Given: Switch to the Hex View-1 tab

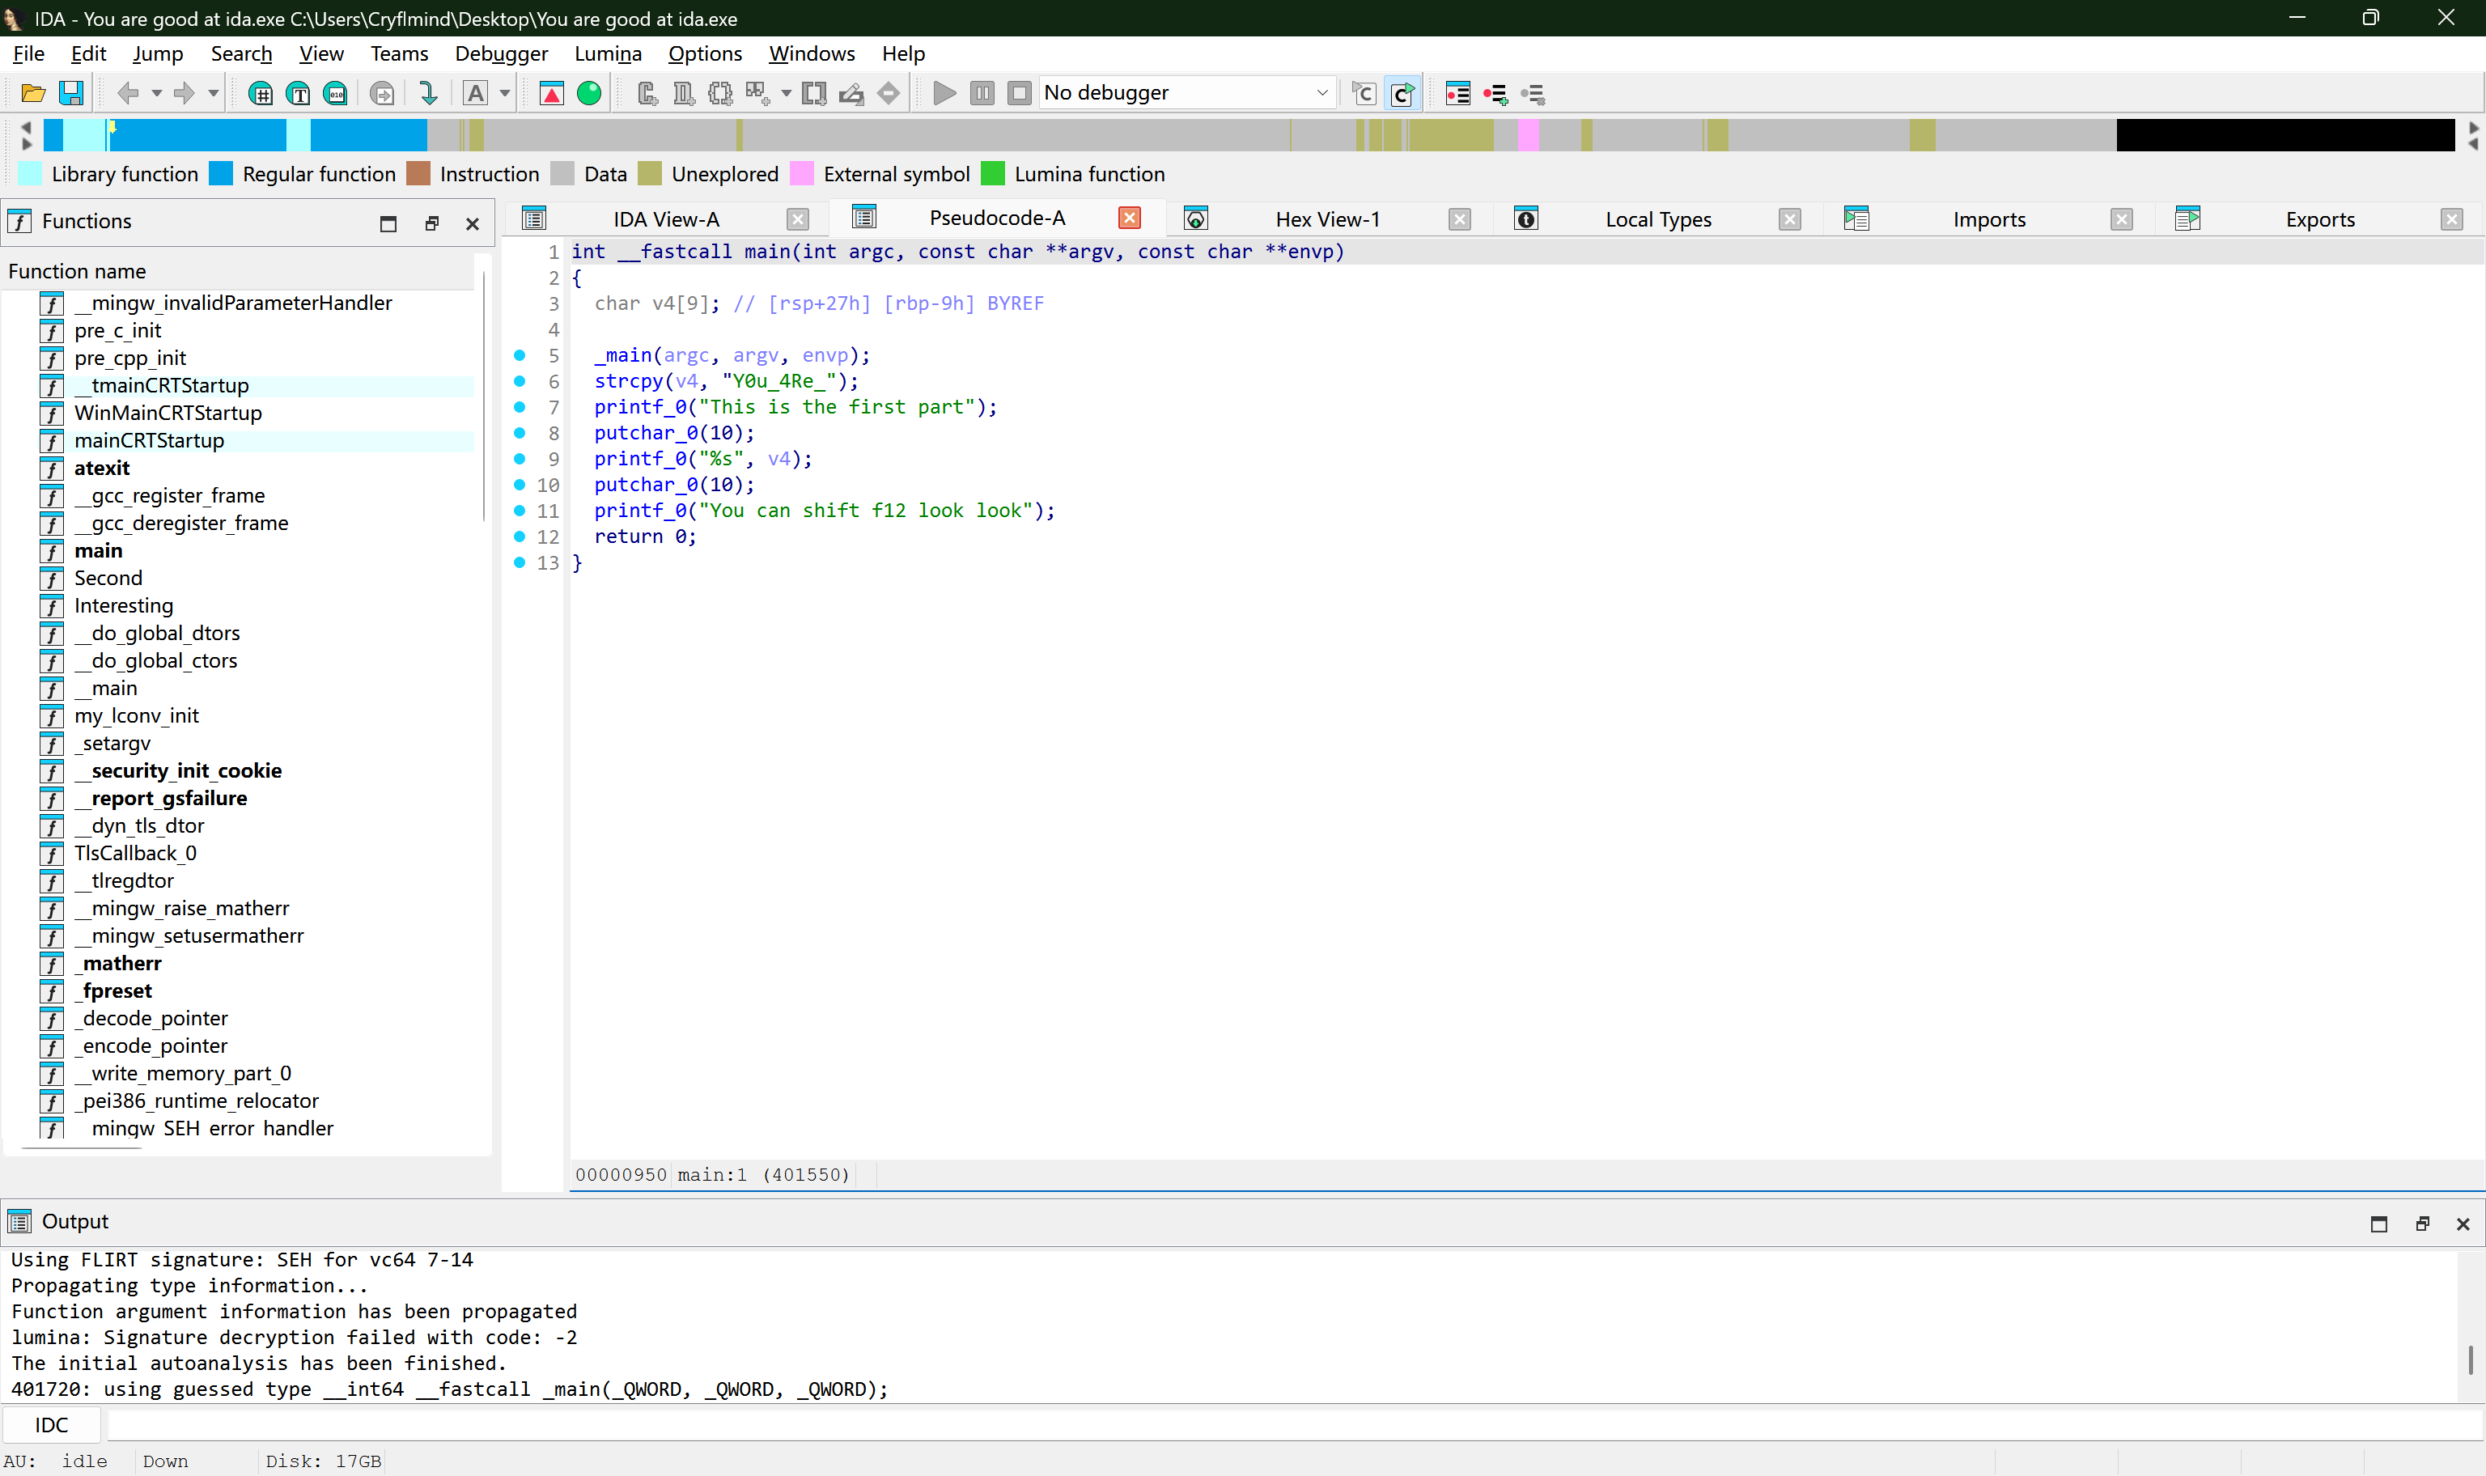Looking at the screenshot, I should [1327, 220].
